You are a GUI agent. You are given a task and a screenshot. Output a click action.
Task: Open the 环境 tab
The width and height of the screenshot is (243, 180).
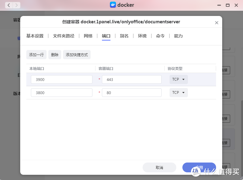tap(142, 36)
